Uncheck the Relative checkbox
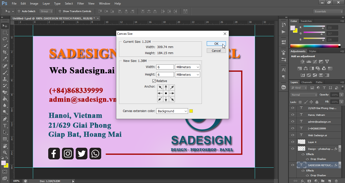345x183 pixels. pyautogui.click(x=154, y=81)
